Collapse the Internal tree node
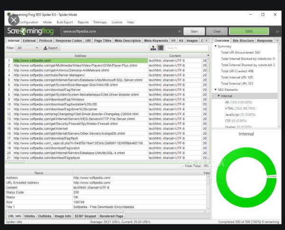 click(219, 96)
